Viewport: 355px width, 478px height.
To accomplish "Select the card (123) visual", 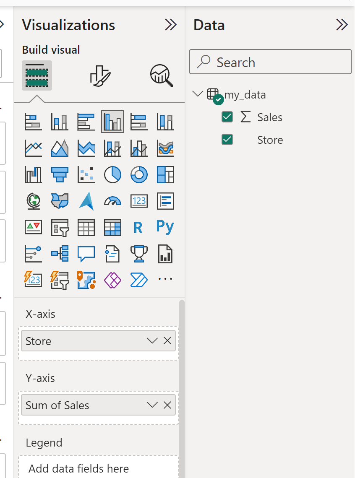I will (x=139, y=201).
